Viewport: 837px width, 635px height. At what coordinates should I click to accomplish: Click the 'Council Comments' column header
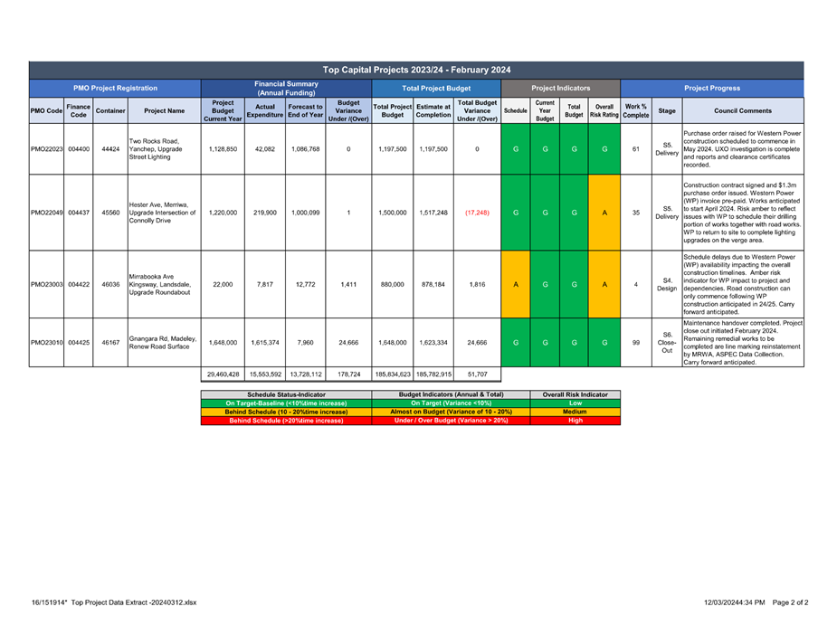tap(743, 111)
